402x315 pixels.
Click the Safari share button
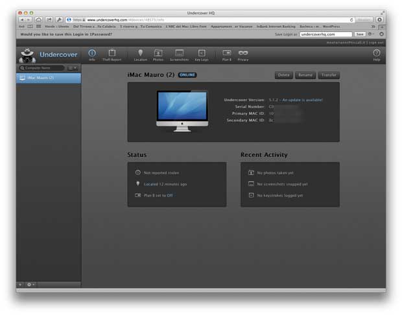point(49,19)
